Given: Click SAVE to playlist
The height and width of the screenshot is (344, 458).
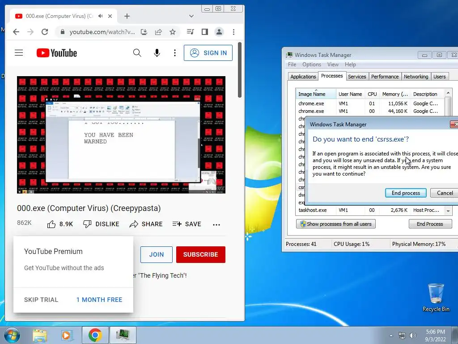Looking at the screenshot, I should click(187, 224).
